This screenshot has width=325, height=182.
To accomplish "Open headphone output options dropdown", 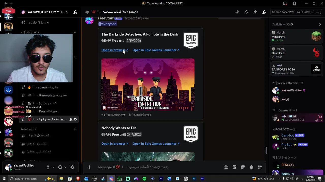I will (x=65, y=167).
